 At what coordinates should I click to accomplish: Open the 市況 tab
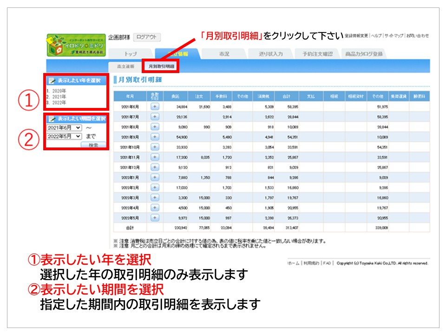224,54
